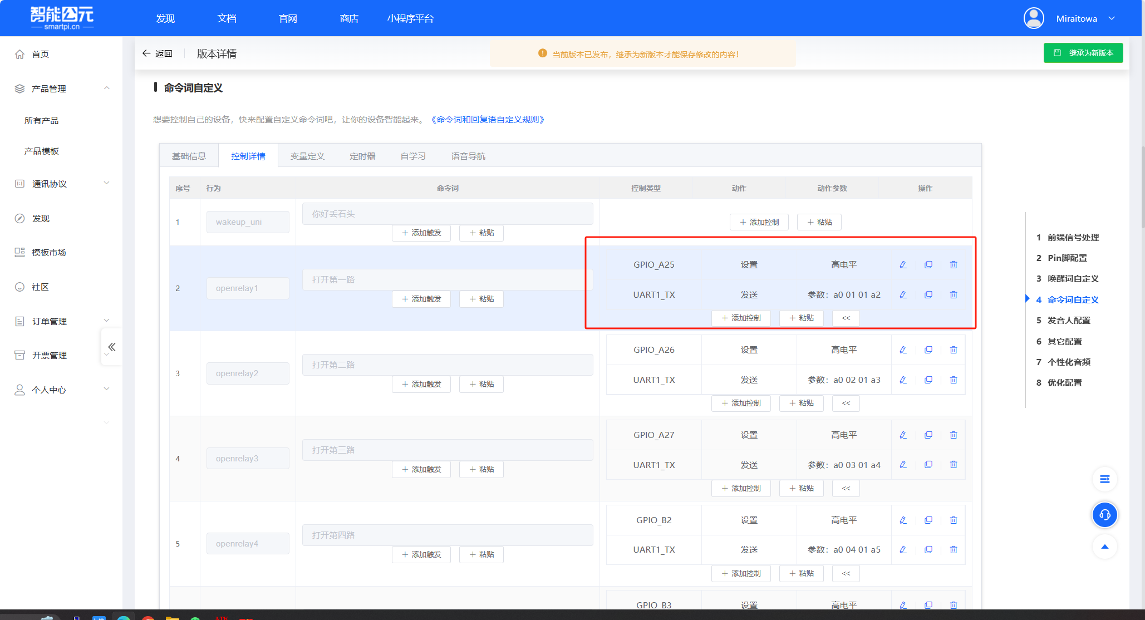Click the 继承为新版本 button
The image size is (1145, 620).
1083,53
